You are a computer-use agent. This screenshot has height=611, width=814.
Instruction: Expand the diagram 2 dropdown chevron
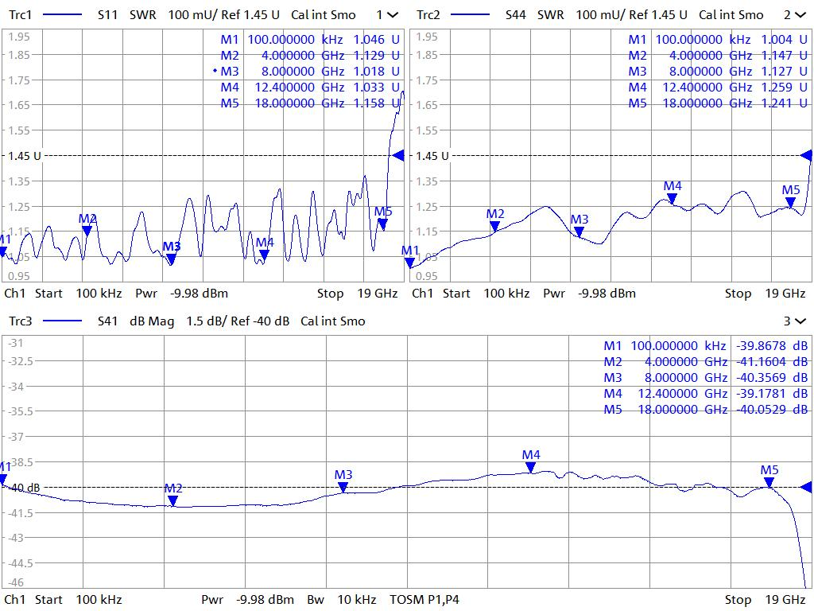[800, 14]
